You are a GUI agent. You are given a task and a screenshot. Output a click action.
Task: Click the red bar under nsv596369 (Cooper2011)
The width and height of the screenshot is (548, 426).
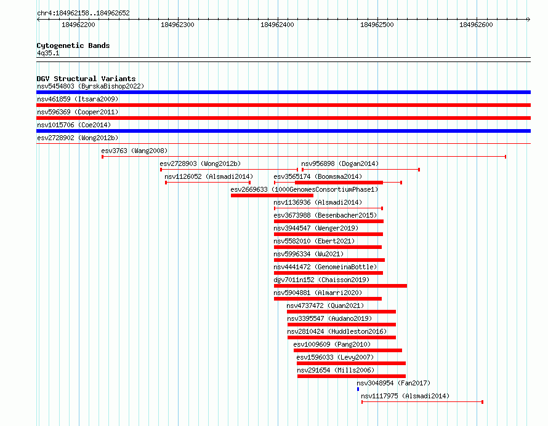pos(283,118)
